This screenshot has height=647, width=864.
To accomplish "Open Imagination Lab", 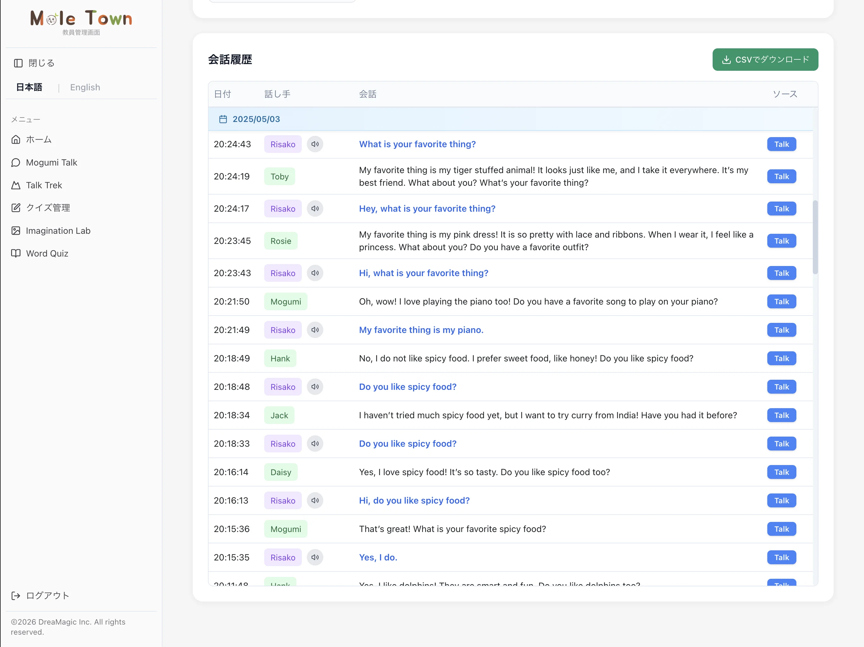I will [58, 231].
